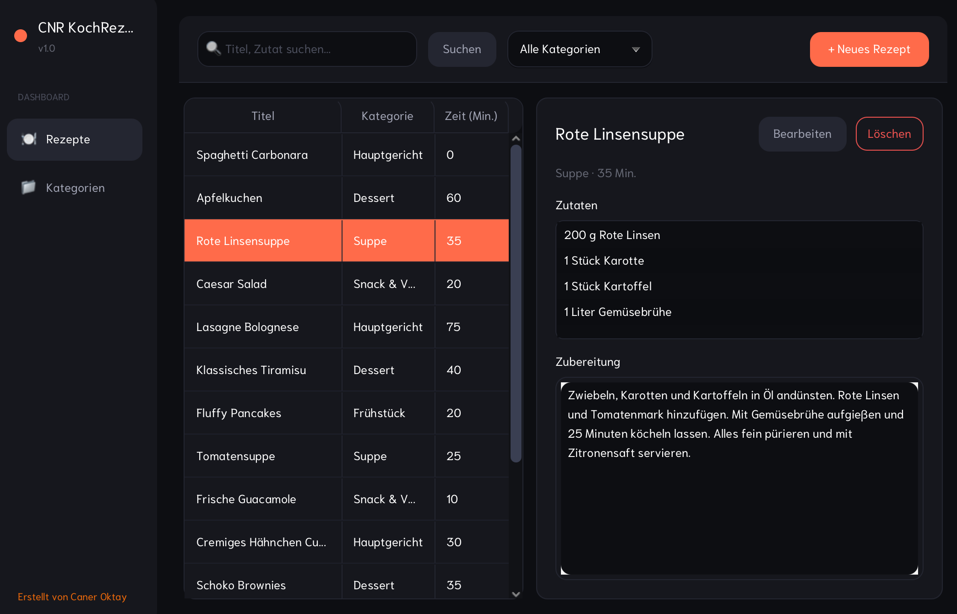Select the Schoko Brownies recipe
Viewport: 957px width, 614px height.
(x=347, y=581)
